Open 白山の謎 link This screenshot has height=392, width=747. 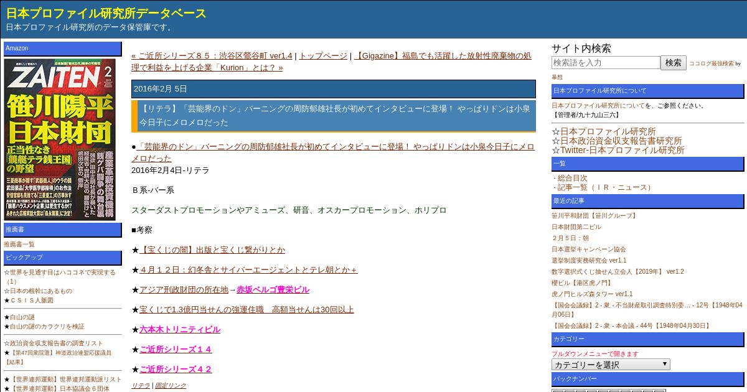(22, 317)
